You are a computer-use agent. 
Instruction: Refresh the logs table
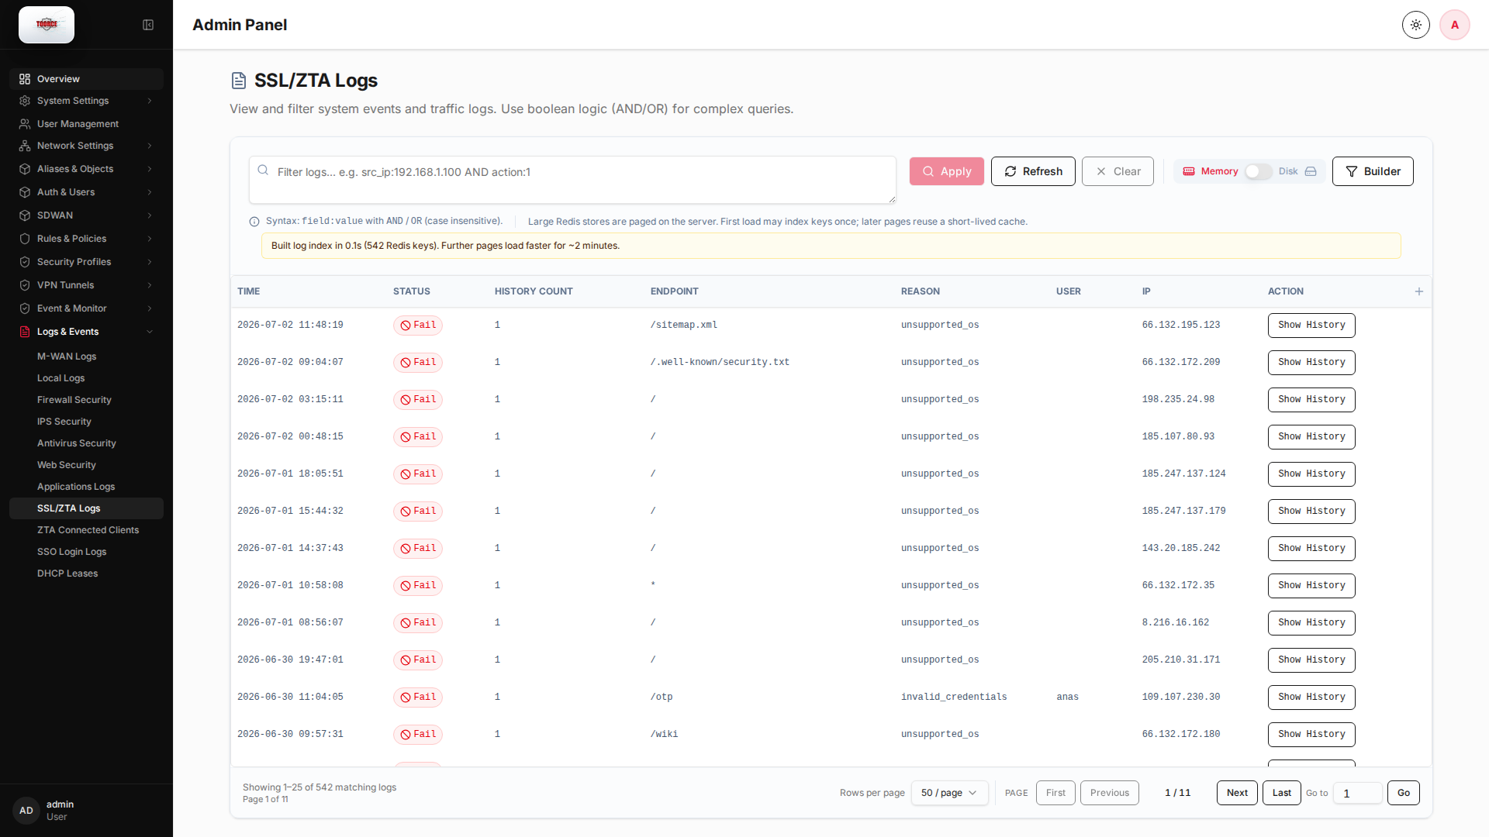(1033, 171)
